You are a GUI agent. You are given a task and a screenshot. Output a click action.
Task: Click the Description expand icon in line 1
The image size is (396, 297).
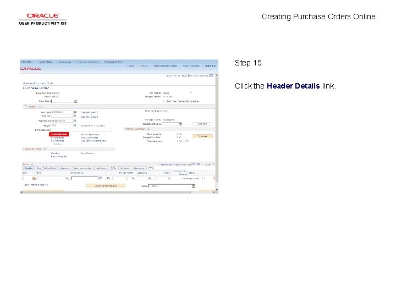[x=100, y=178]
